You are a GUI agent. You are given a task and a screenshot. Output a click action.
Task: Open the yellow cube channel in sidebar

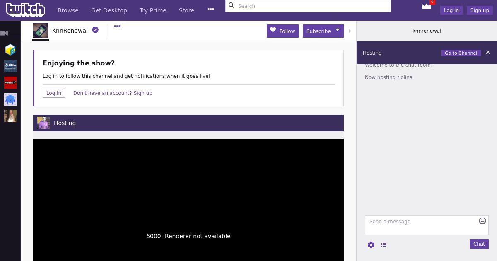(x=10, y=50)
